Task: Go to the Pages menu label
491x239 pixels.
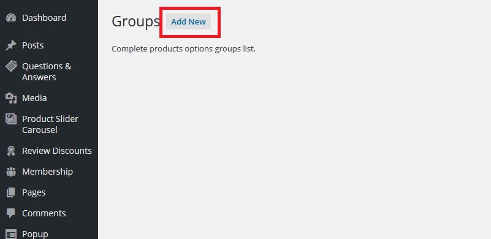Action: click(x=34, y=192)
